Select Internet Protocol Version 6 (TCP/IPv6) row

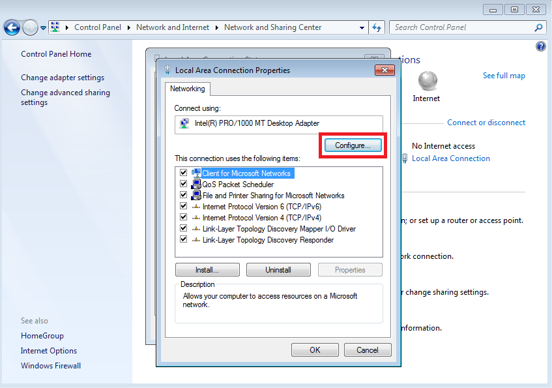pyautogui.click(x=262, y=207)
